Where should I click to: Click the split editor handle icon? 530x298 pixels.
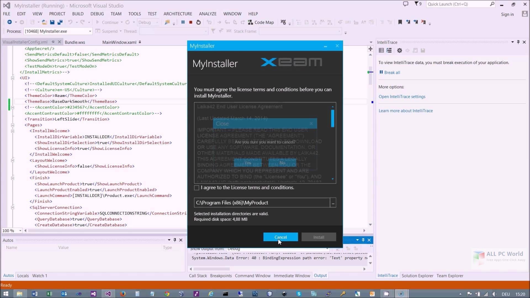pos(370,49)
